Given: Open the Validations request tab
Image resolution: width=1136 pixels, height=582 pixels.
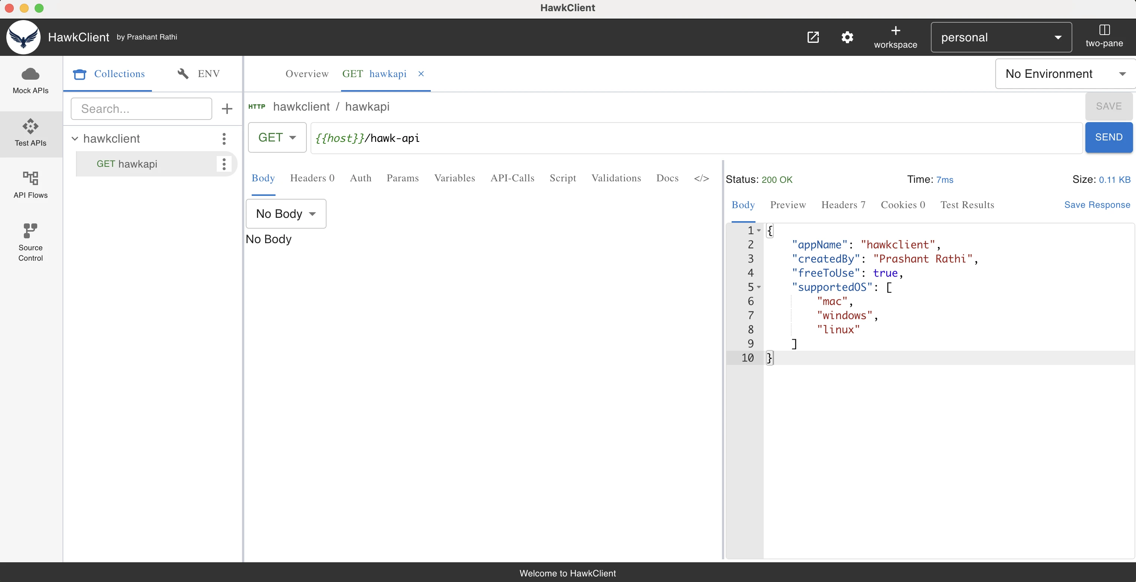Looking at the screenshot, I should [x=616, y=178].
